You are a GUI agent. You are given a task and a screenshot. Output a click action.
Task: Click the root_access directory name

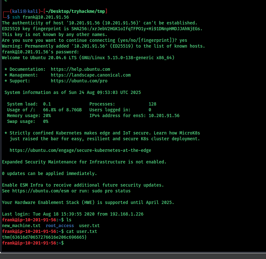[x=60, y=226]
